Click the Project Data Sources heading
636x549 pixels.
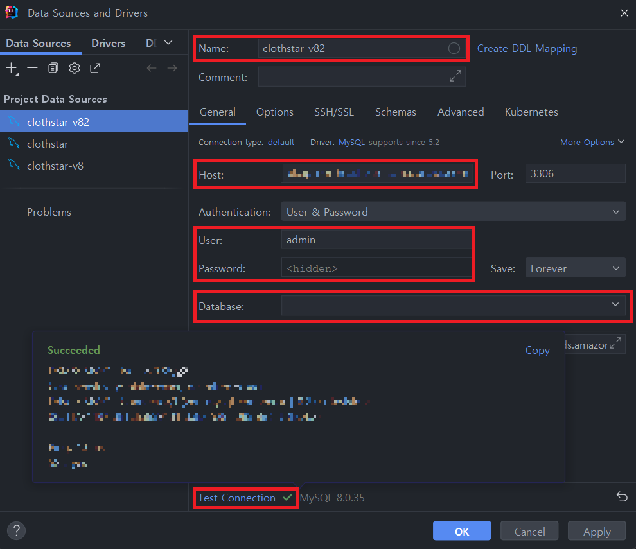click(55, 100)
